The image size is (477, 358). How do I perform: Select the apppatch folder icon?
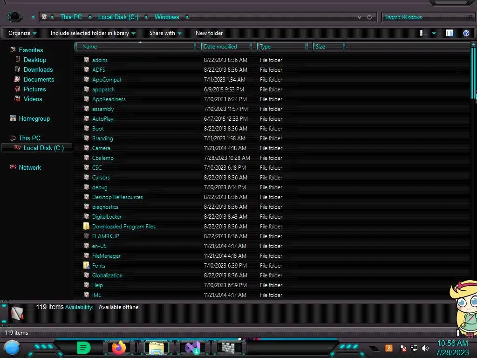(x=86, y=89)
